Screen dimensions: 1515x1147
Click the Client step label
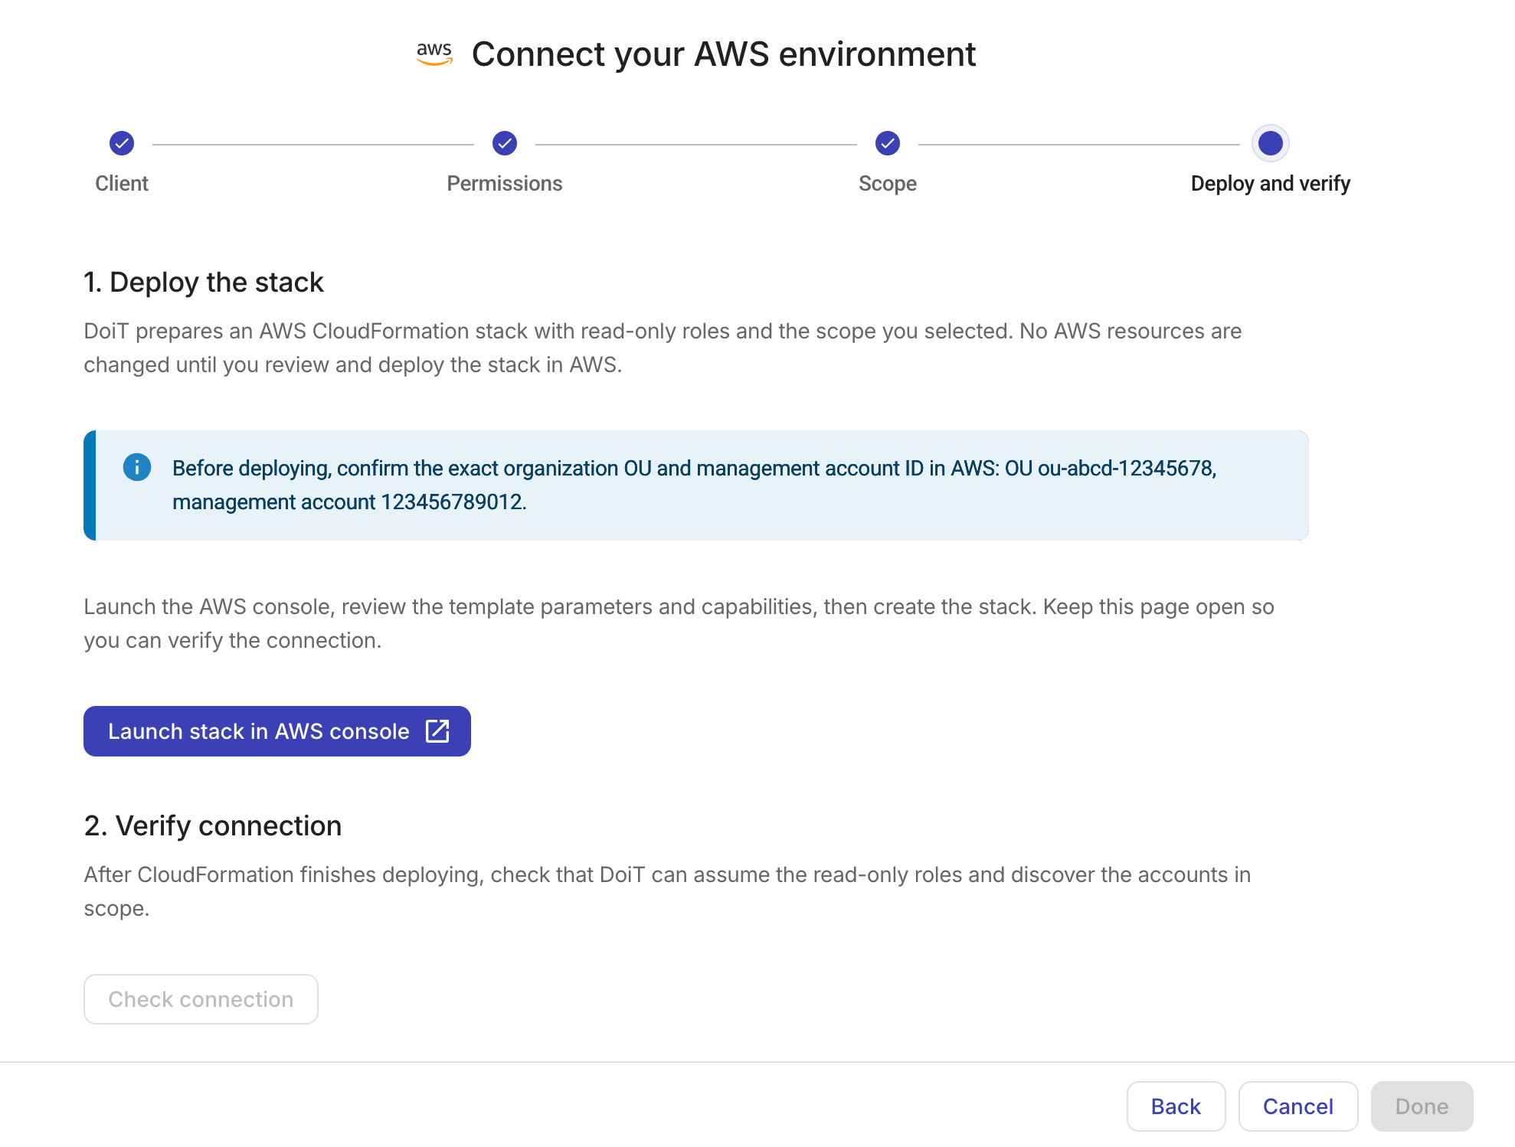click(x=122, y=184)
